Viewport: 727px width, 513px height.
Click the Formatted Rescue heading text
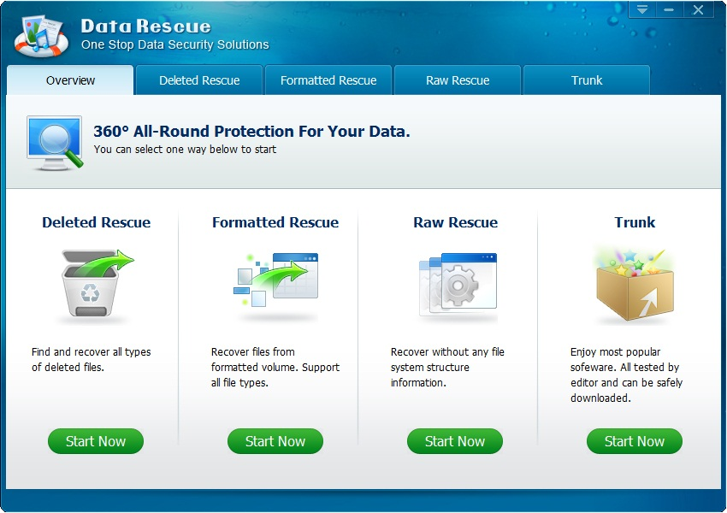pos(275,222)
